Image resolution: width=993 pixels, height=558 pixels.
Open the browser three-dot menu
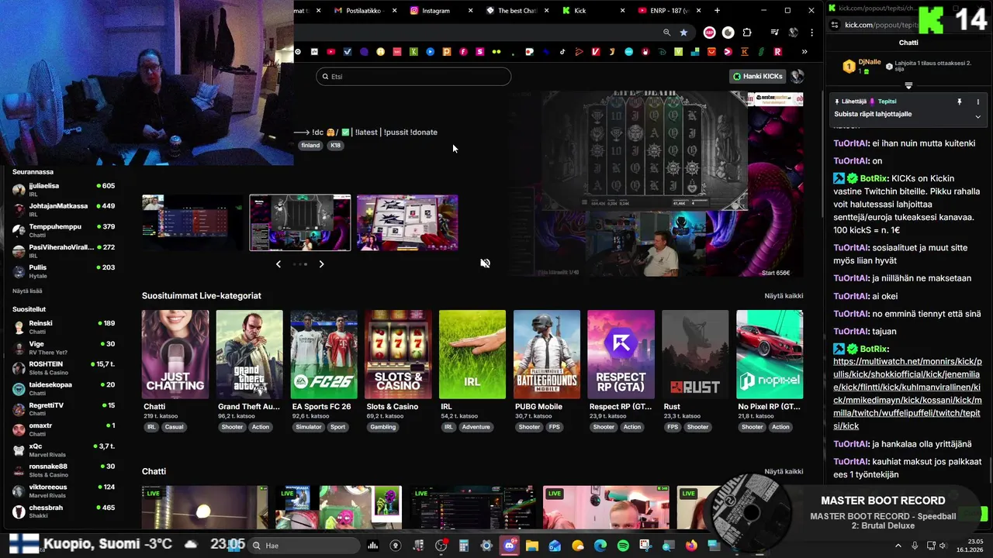pyautogui.click(x=811, y=33)
